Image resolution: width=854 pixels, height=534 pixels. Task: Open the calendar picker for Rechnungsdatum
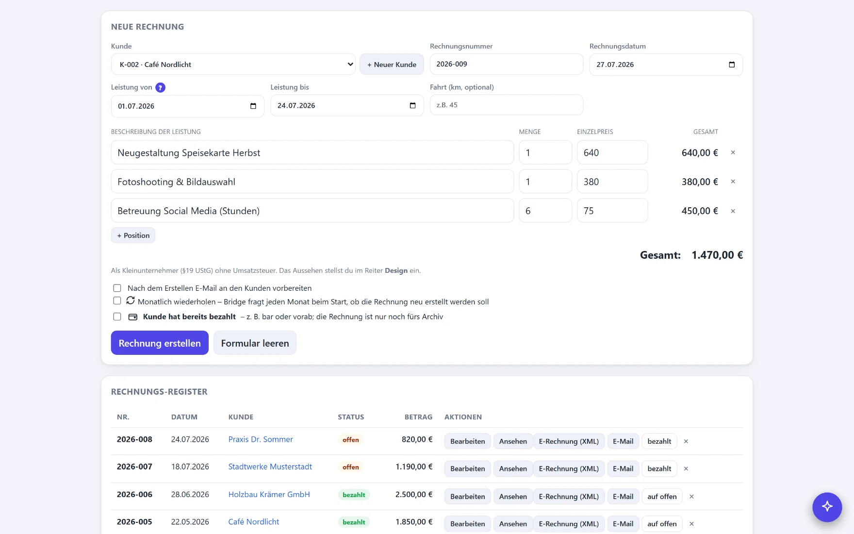(x=732, y=65)
